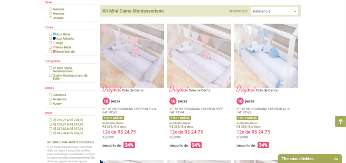The image size is (346, 163).
Task: Open the Ordenar por Relevância dropdown
Action: 274,11
